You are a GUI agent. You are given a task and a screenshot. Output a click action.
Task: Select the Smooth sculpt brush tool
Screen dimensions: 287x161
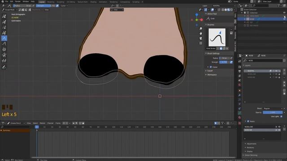4,16
